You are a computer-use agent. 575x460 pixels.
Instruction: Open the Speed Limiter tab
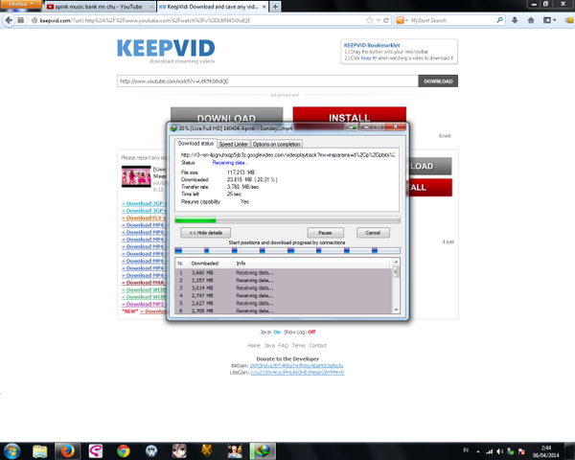[x=234, y=144]
